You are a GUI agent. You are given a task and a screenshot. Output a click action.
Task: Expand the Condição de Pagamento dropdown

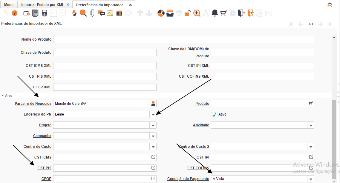(x=311, y=179)
